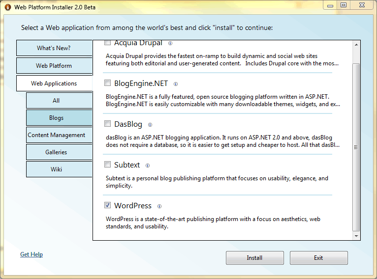Click the 'WordPress is a state-of-the-art' description

pos(213,223)
